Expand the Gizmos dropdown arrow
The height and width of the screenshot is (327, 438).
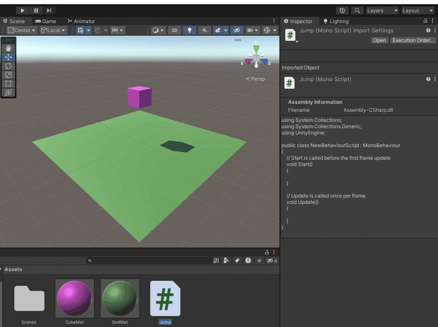(x=274, y=30)
